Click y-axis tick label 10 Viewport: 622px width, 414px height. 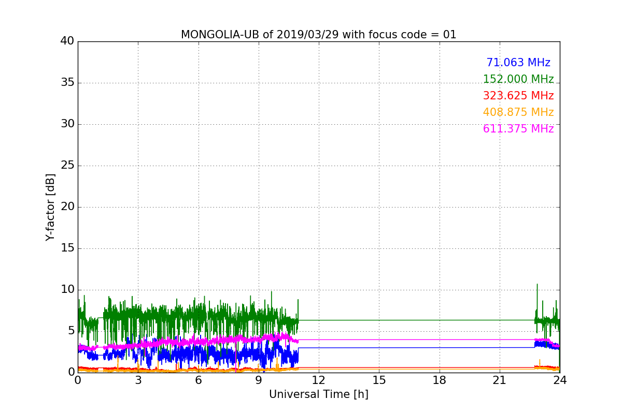click(67, 289)
